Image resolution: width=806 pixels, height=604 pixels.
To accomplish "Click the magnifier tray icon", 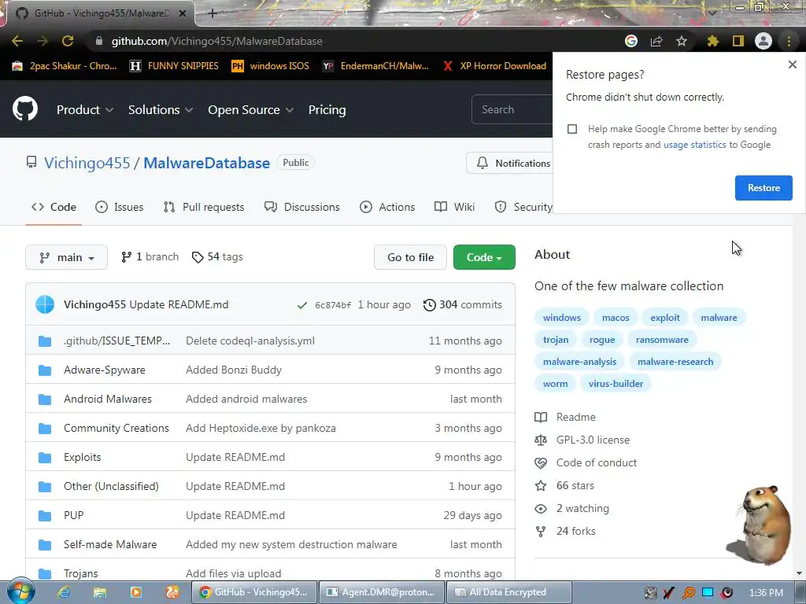I will [688, 593].
